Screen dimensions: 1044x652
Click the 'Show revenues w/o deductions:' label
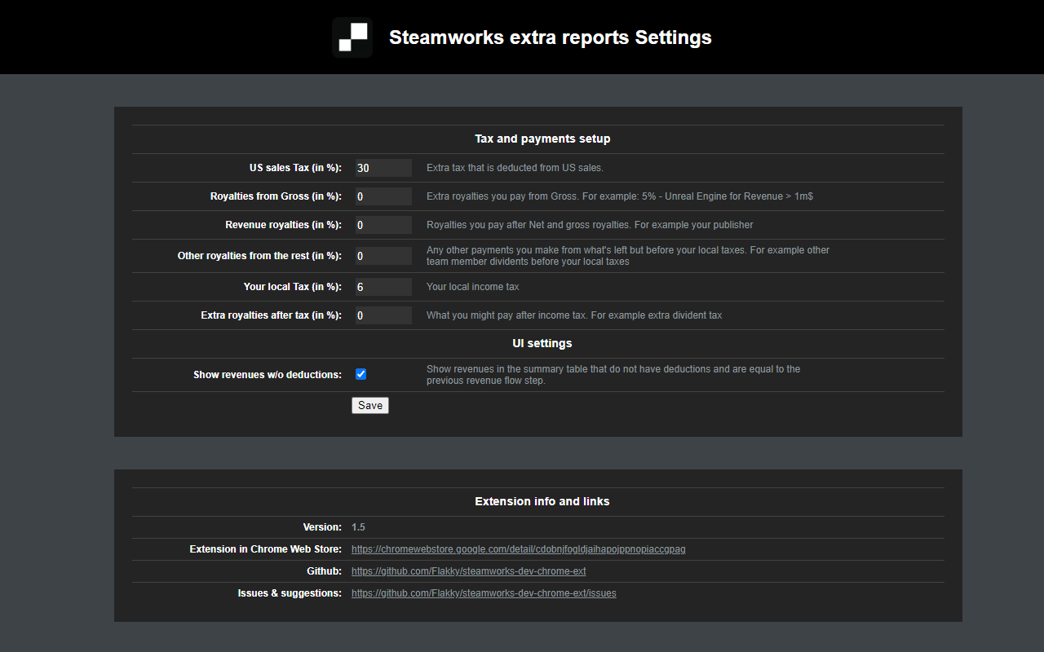(268, 375)
